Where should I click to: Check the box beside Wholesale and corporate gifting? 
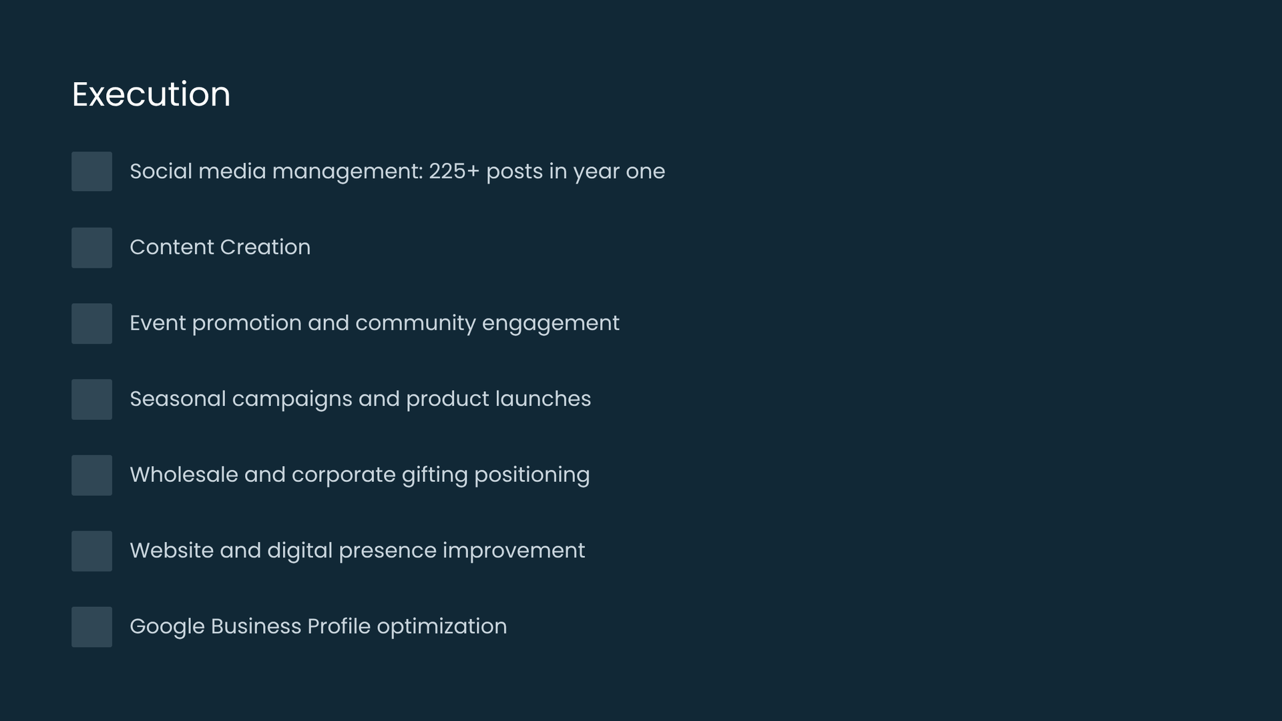pos(91,475)
